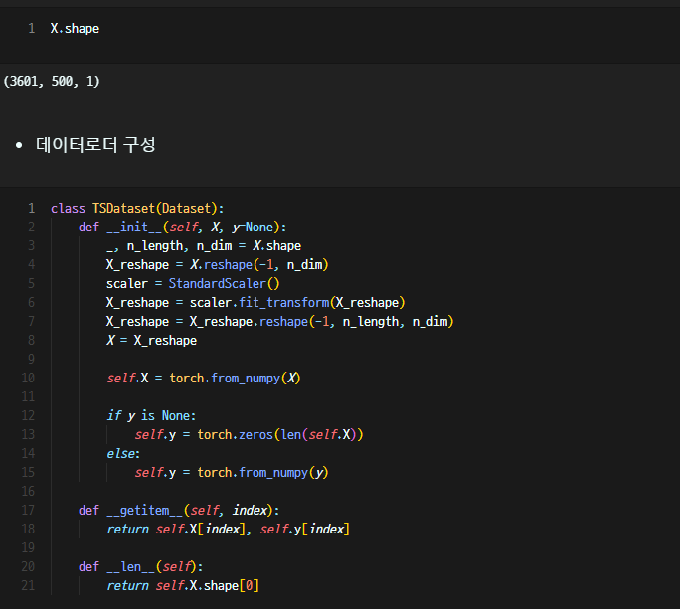Click the class TSDataset(Dataset) line
This screenshot has width=680, height=609.
coord(137,208)
